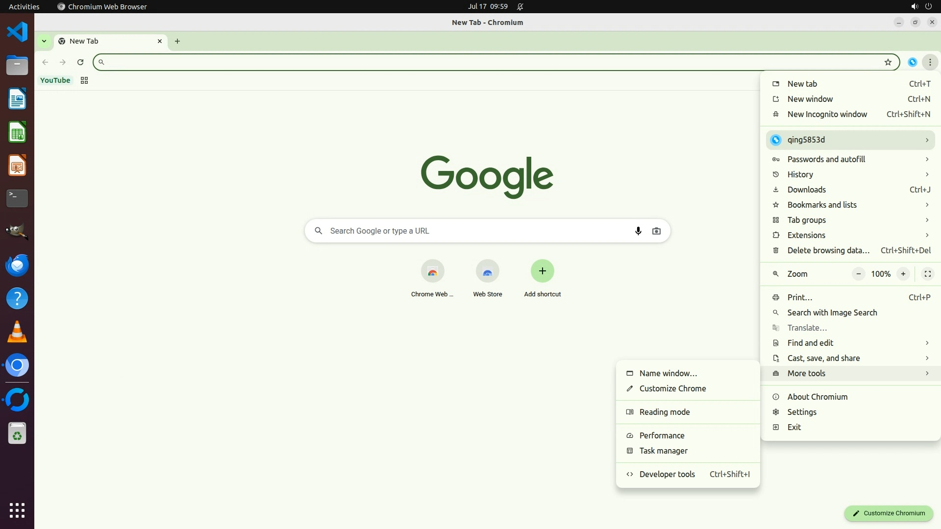Select Developer tools menu item

667,474
